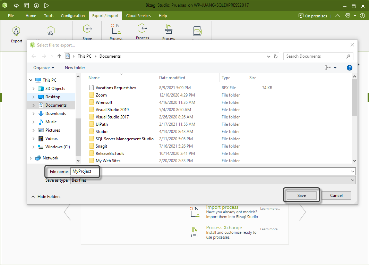The height and width of the screenshot is (265, 369).
Task: Click the quick access window layout icon
Action: coord(26,6)
